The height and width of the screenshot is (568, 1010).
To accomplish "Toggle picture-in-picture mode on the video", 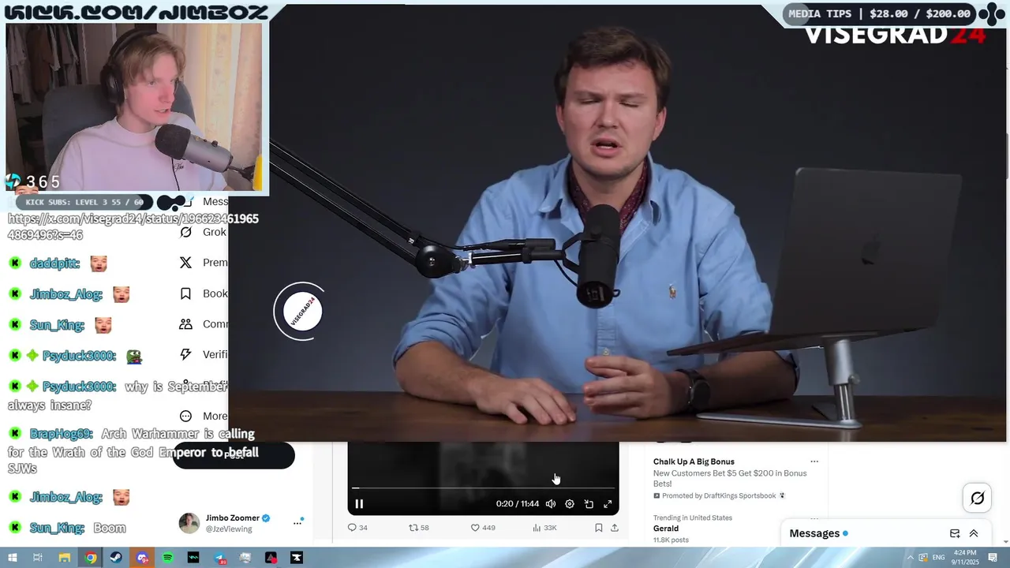I will pos(589,504).
